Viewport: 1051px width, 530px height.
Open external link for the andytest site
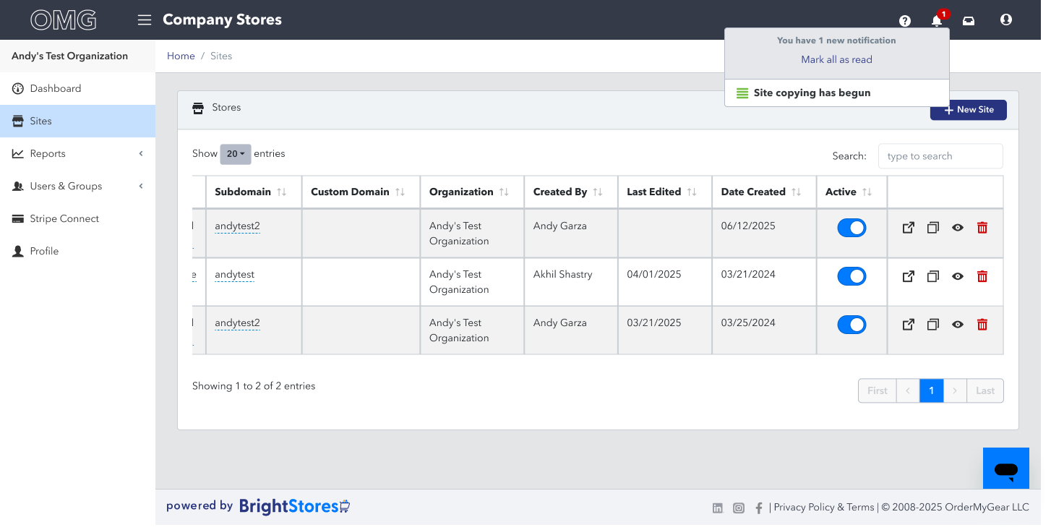[909, 276]
